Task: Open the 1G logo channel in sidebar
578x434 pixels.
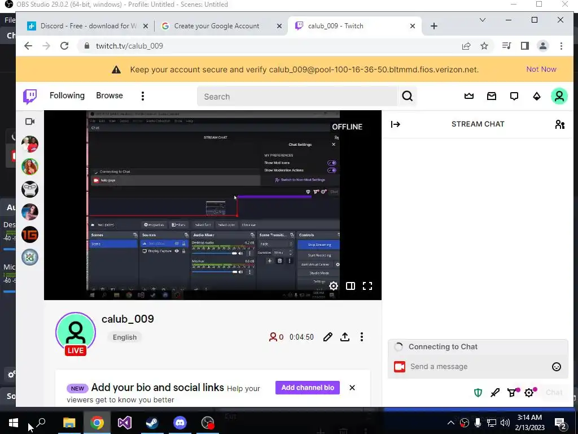Action: pyautogui.click(x=30, y=235)
